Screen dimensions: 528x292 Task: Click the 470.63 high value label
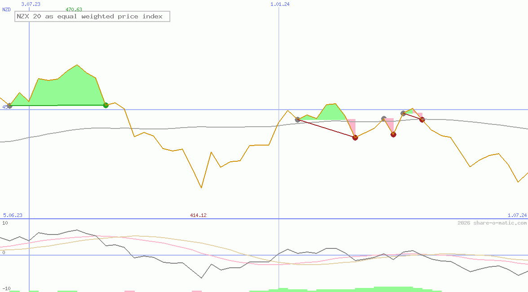pyautogui.click(x=74, y=9)
